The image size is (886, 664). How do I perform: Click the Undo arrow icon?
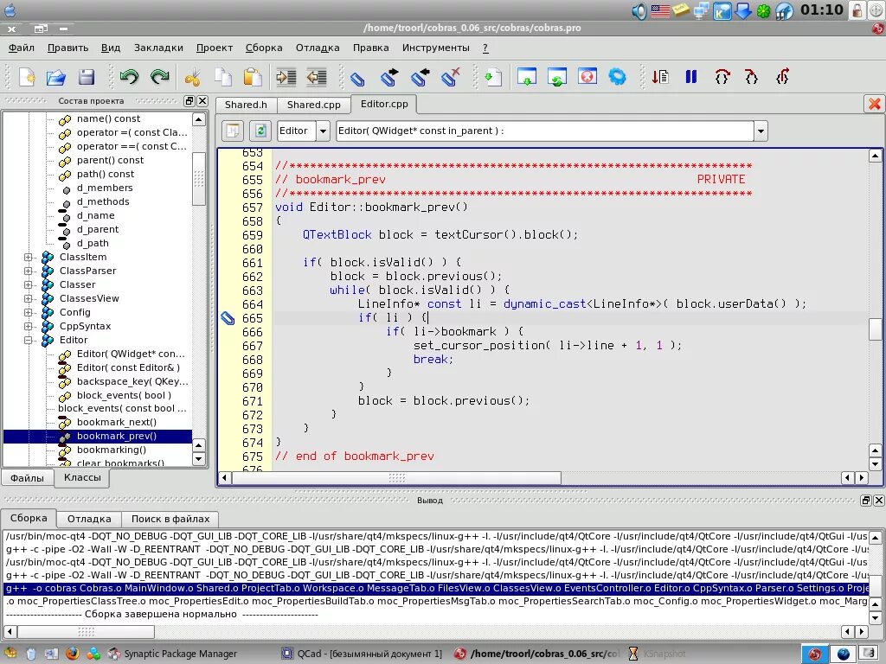(x=128, y=77)
